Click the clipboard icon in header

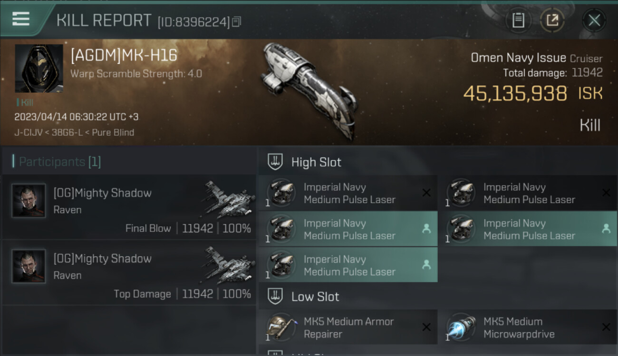(x=518, y=20)
